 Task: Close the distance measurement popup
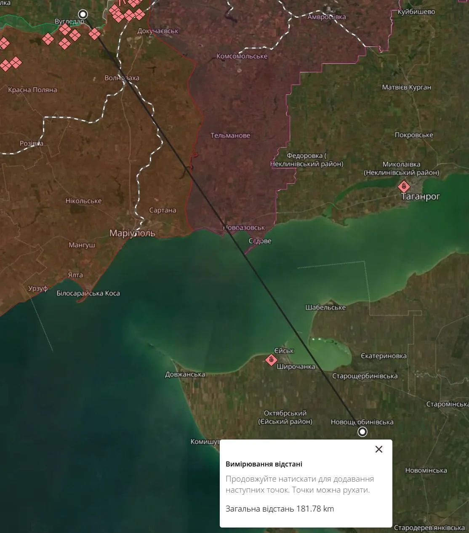click(378, 449)
